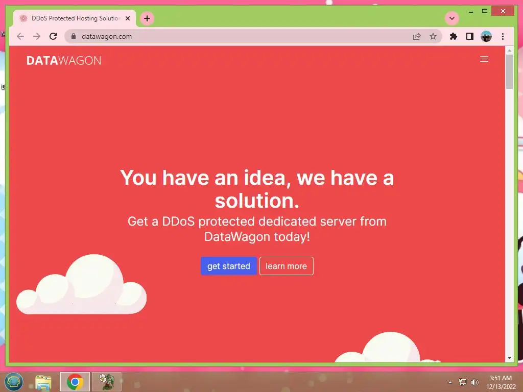Select the DDoS Protected Hosting Solutions tab
The height and width of the screenshot is (392, 523).
pyautogui.click(x=75, y=18)
